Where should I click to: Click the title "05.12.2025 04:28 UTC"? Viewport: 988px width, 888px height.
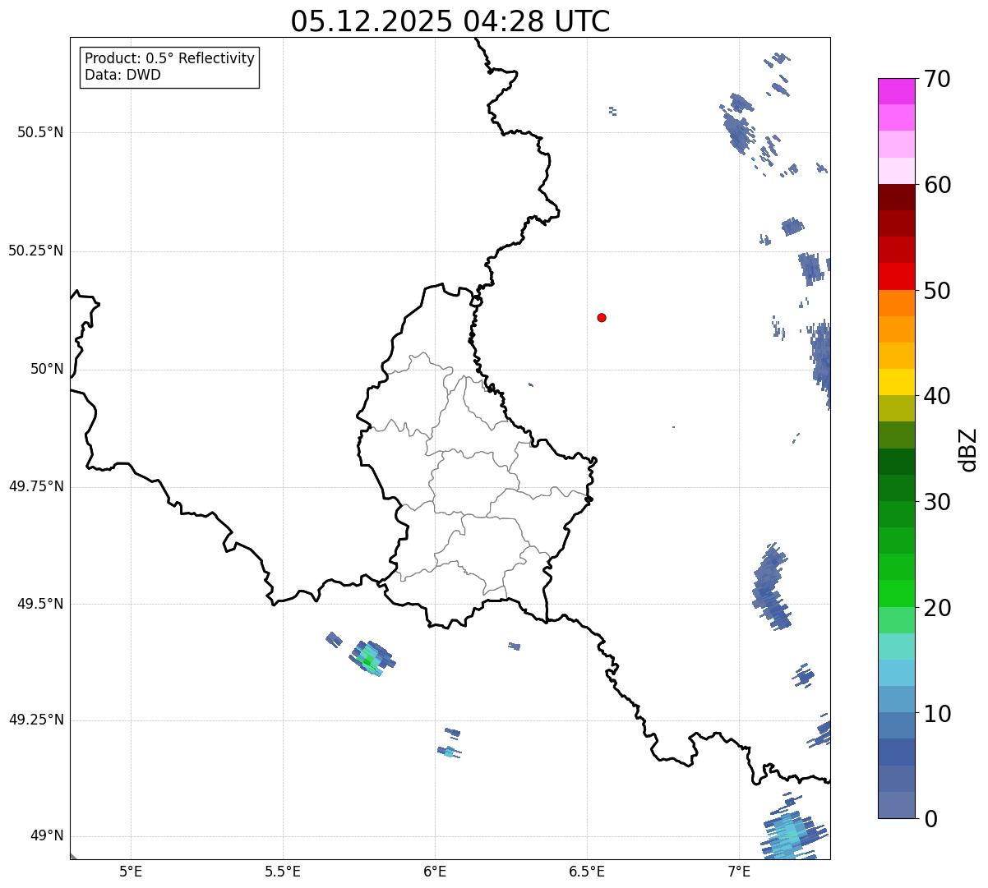(450, 21)
